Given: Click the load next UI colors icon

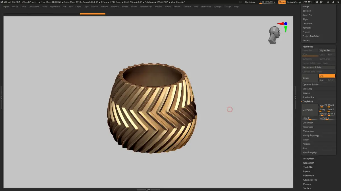Looking at the screenshot, I should (x=310, y=2).
